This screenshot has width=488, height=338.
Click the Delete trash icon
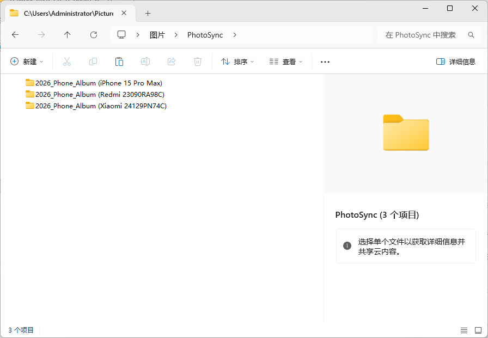point(198,62)
